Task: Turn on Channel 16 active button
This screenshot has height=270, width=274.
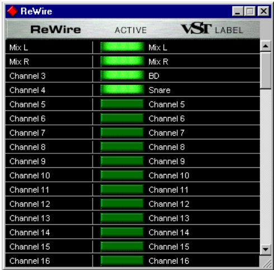Action: tap(122, 261)
